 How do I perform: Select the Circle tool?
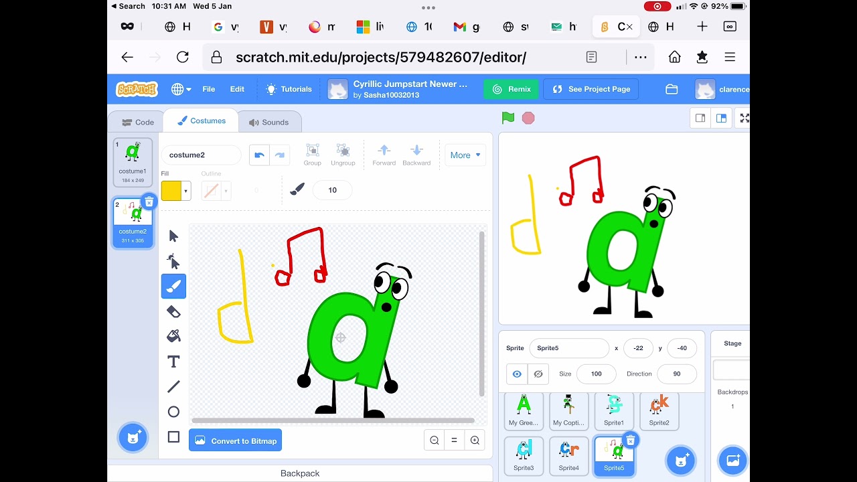[x=173, y=412]
